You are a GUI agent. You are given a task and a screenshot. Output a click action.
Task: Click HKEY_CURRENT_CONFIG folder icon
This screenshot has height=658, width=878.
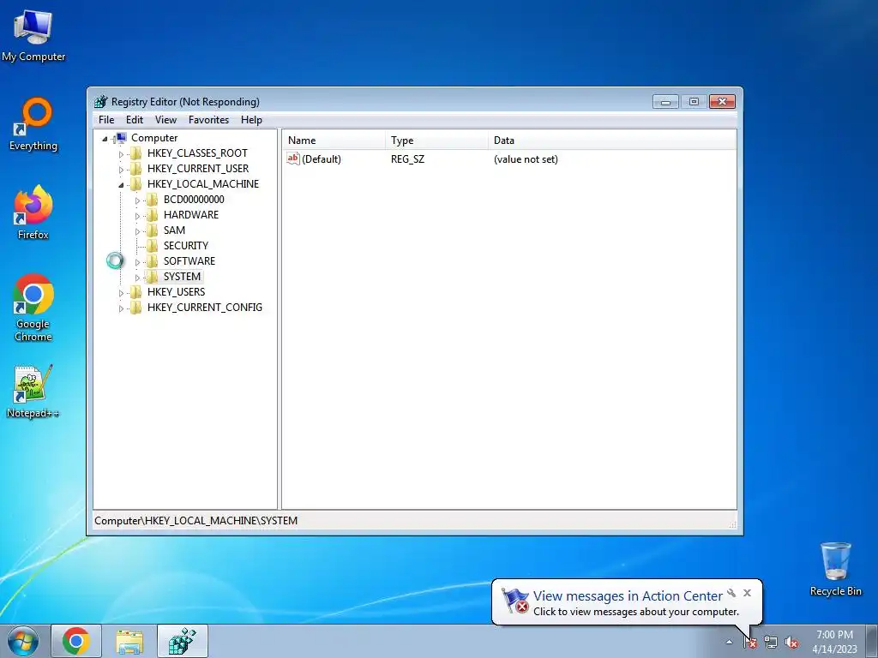135,308
